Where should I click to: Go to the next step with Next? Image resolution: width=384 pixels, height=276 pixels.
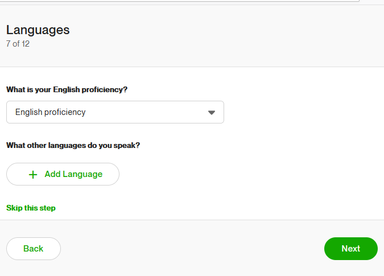coord(350,249)
